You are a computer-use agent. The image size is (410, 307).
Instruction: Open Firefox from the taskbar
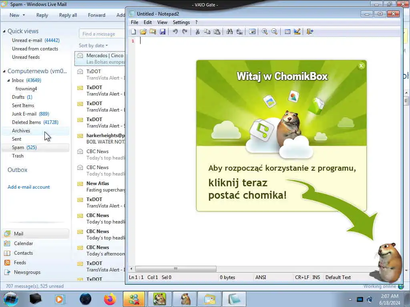tap(110, 299)
